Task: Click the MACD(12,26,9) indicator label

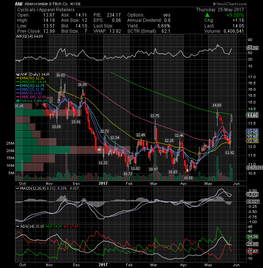Action: tap(33, 188)
